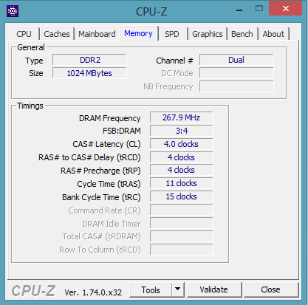Click the empty DRAM Idle Timer field

182,223
